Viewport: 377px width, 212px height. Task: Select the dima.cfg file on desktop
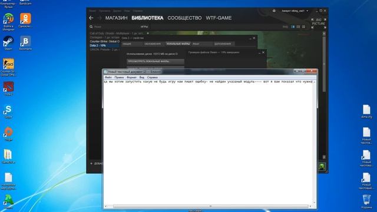[x=366, y=111]
